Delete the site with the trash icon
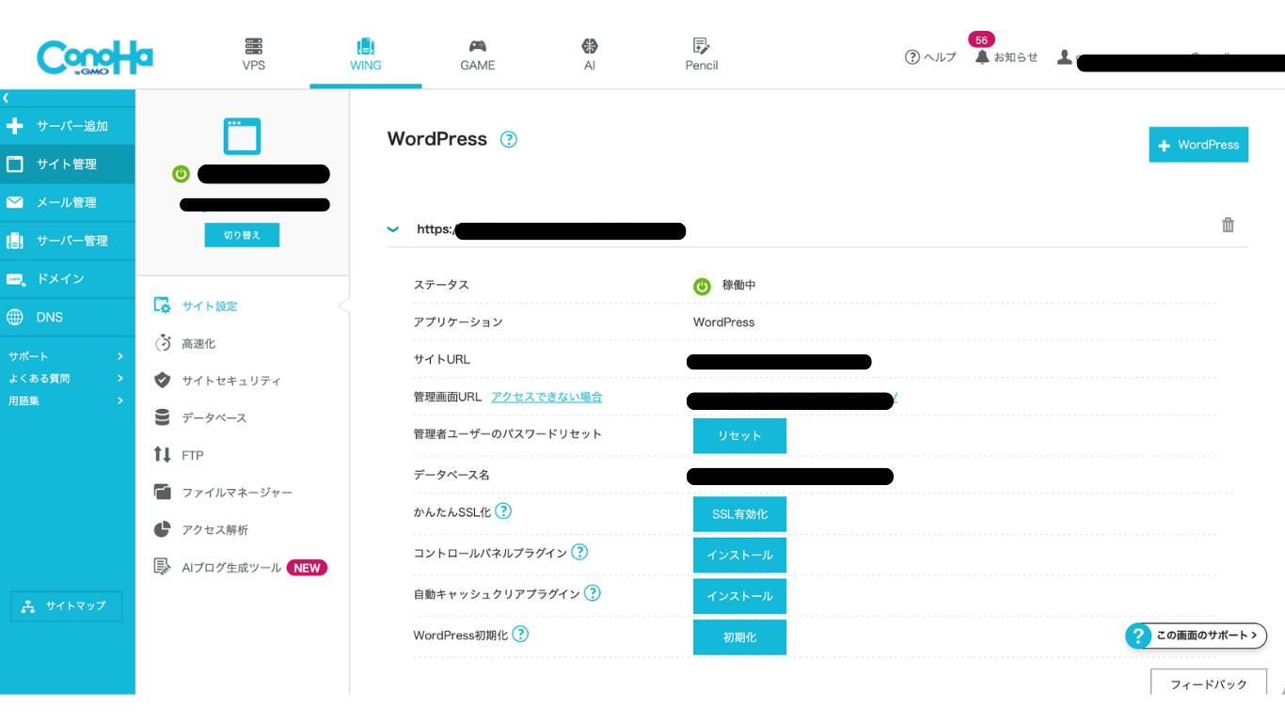Screen dimensions: 1285x722 [x=1228, y=225]
